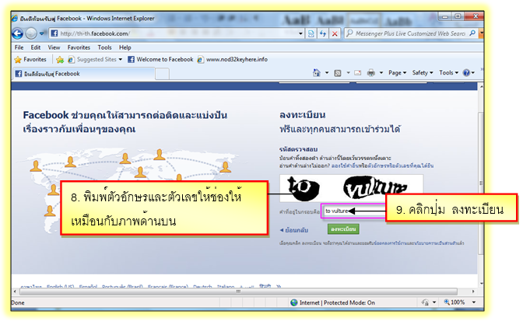
Task: Click the horizontal scrollbar thumb
Action: coord(238,291)
